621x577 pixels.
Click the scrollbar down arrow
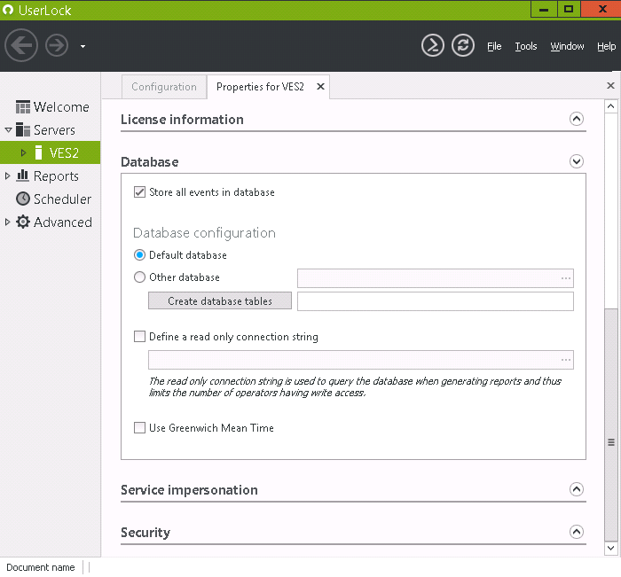[x=610, y=548]
